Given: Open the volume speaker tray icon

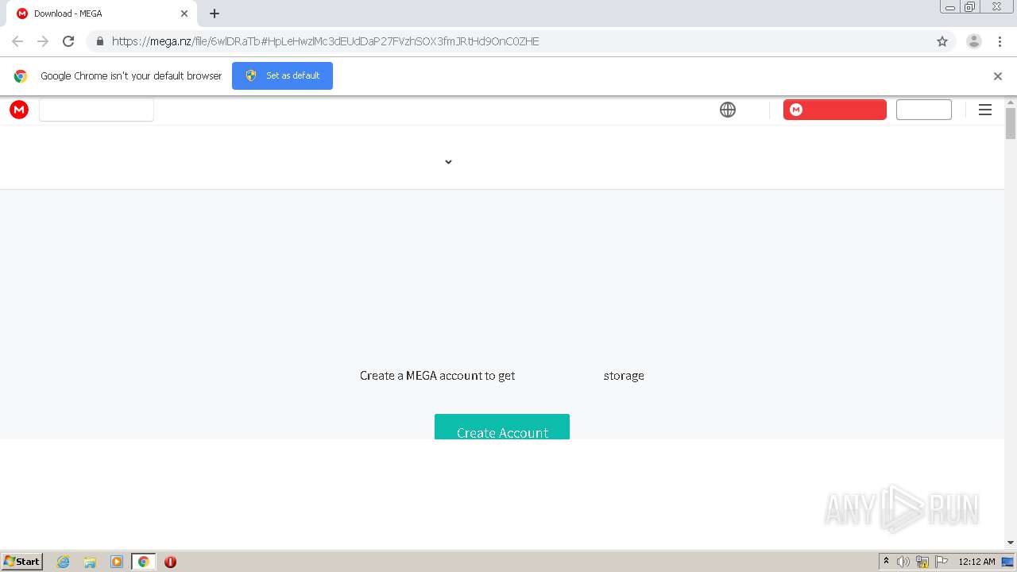Looking at the screenshot, I should (903, 562).
